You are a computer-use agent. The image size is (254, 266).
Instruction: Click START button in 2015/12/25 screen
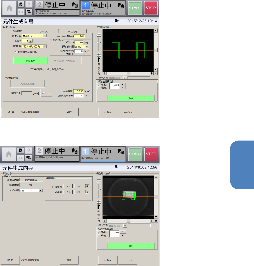[135, 8]
